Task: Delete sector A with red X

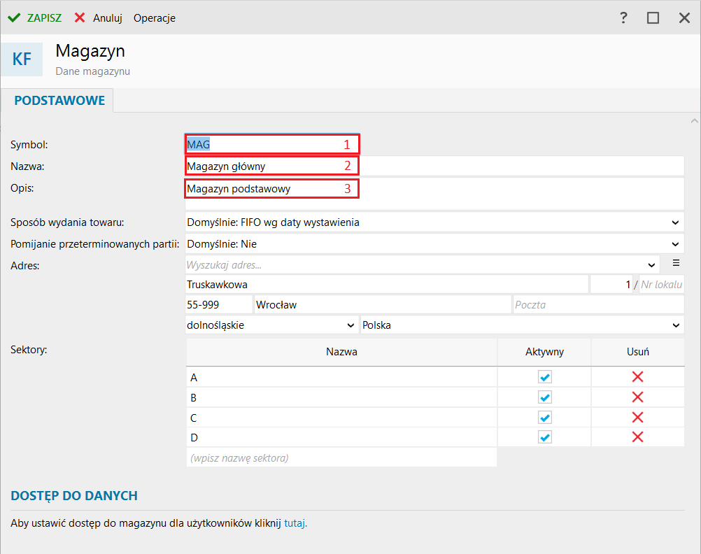Action: coord(637,377)
